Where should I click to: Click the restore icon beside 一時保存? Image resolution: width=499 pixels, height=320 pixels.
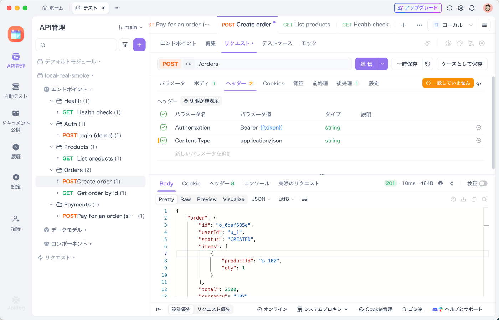click(x=428, y=64)
